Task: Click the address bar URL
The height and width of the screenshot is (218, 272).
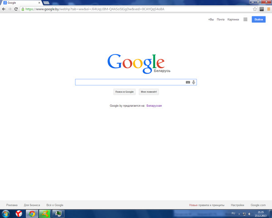Action: 95,9
